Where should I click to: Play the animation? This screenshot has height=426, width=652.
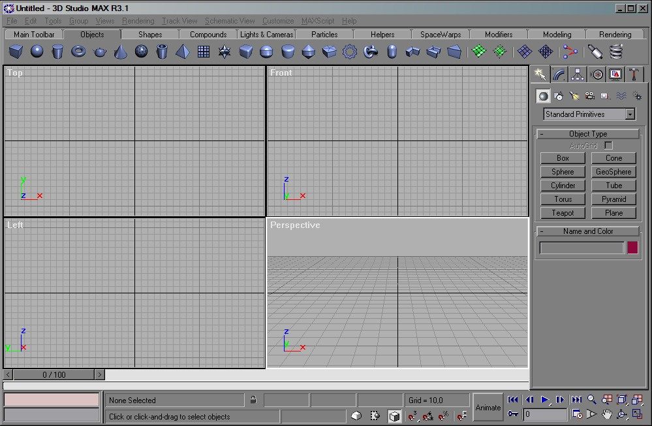pyautogui.click(x=544, y=400)
